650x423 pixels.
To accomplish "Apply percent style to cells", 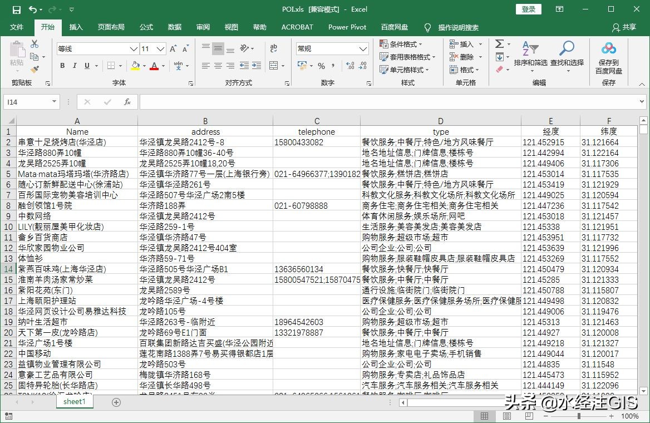I will 322,66.
